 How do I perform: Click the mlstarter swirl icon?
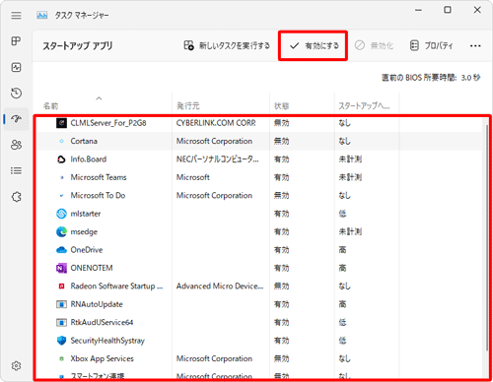coord(61,214)
